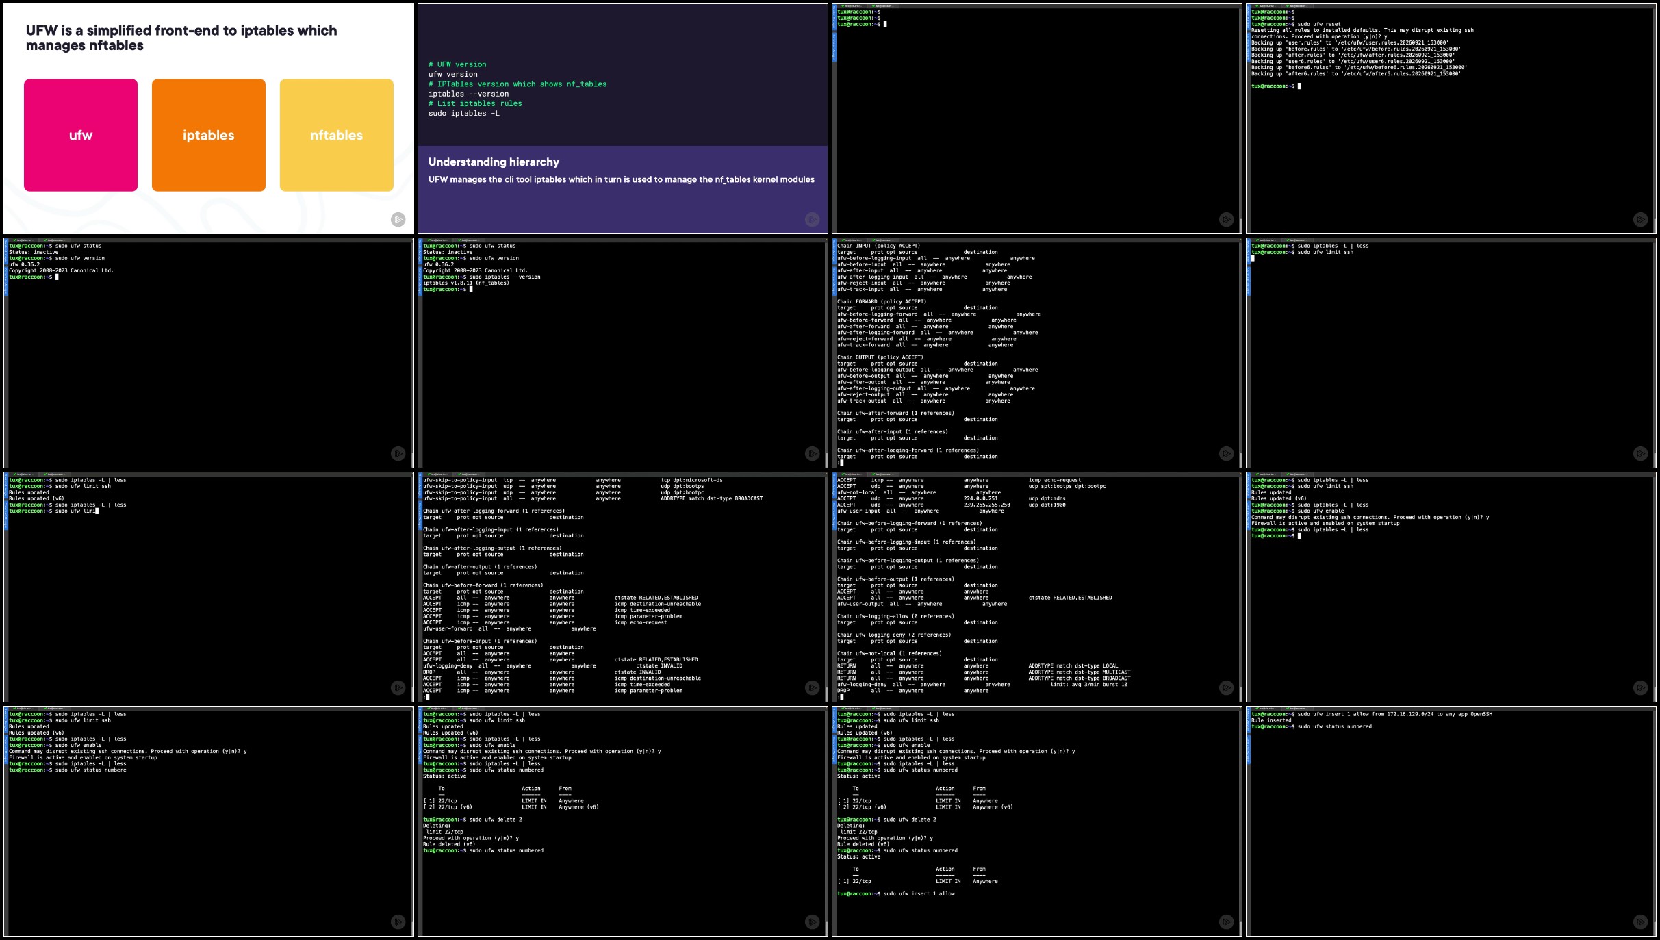This screenshot has height=940, width=1660.
Task: Click the 'Rule inserted' output line
Action: 1271,720
